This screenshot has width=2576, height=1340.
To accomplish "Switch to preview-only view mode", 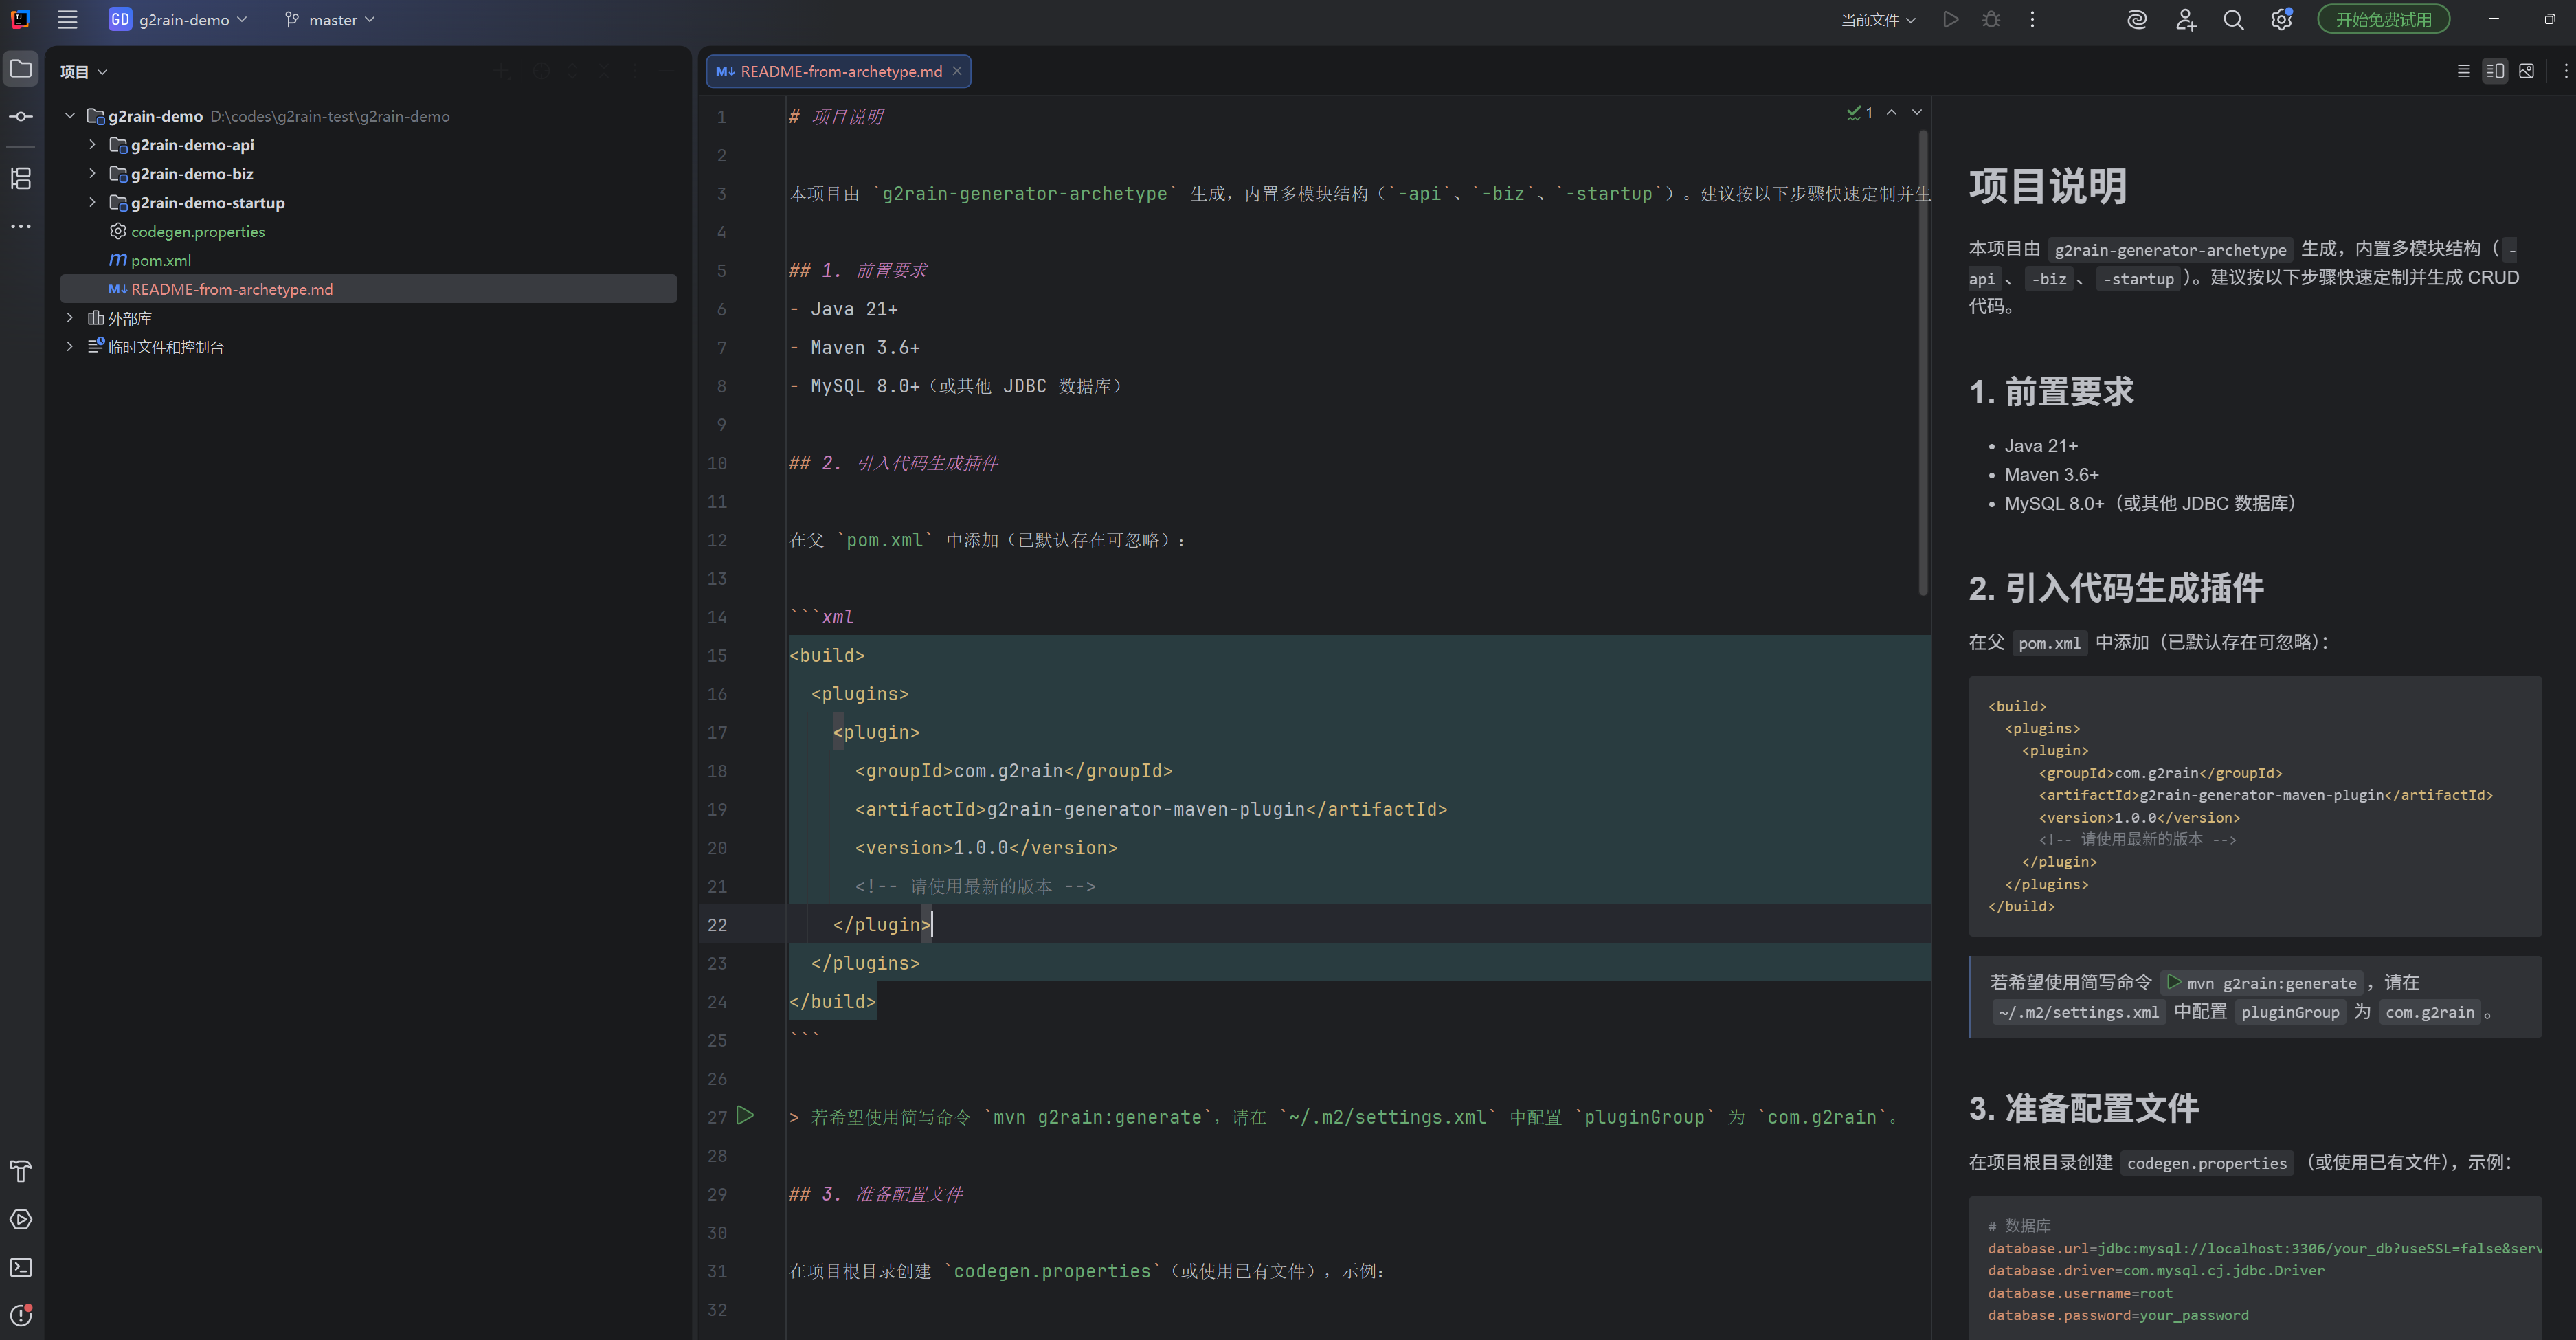I will click(2526, 71).
